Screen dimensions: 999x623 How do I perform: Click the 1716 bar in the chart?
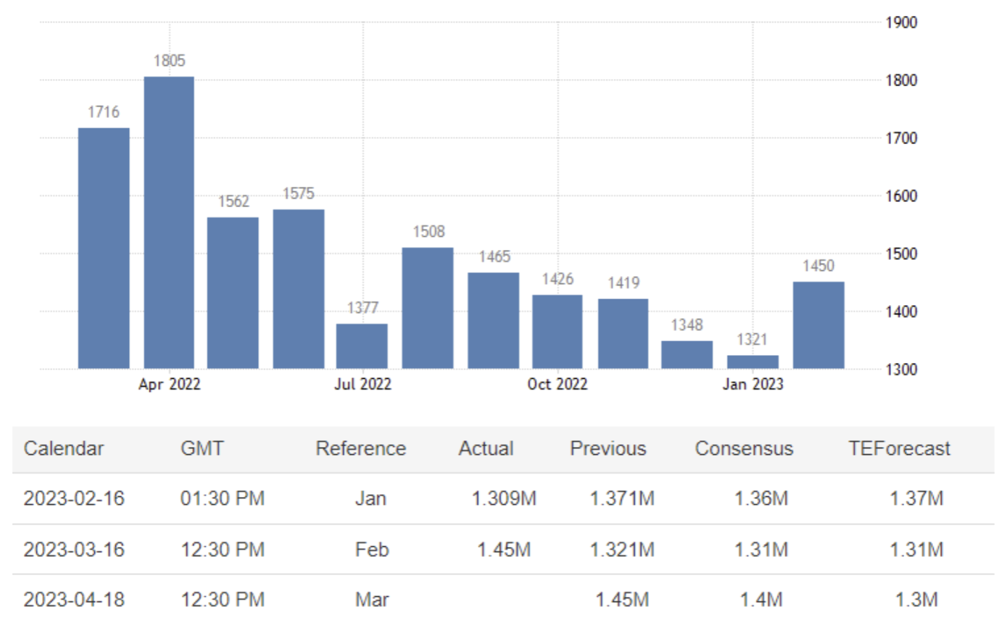tap(104, 248)
